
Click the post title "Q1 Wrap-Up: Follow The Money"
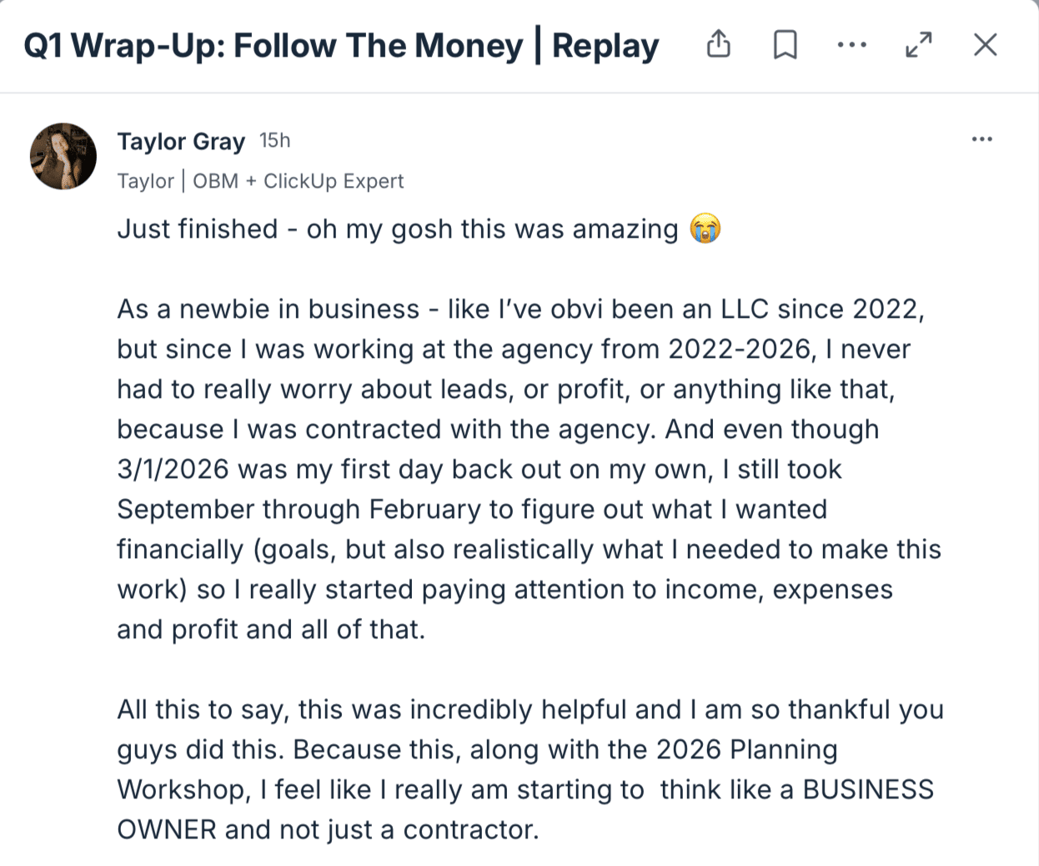[273, 45]
